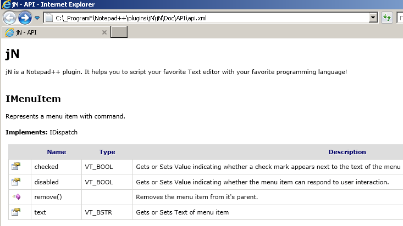
Task: Click the 'Implements:' bold label
Action: tap(26, 132)
